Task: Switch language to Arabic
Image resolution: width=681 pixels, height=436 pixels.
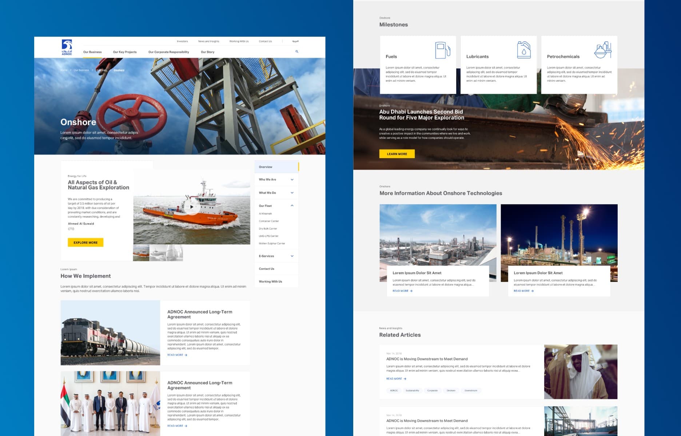Action: pos(295,41)
